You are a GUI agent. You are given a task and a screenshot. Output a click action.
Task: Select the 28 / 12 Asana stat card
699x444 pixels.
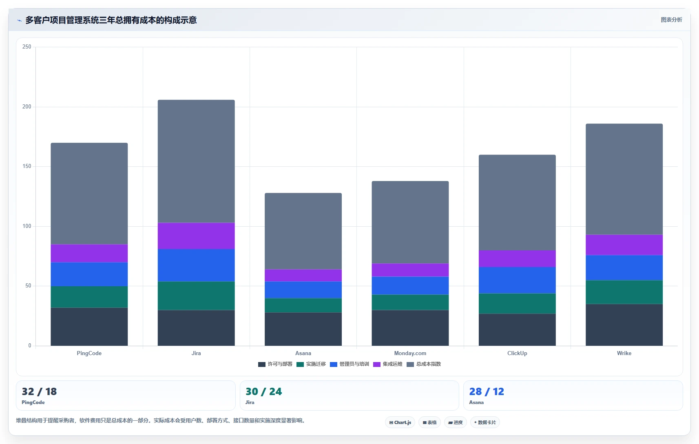coord(573,395)
